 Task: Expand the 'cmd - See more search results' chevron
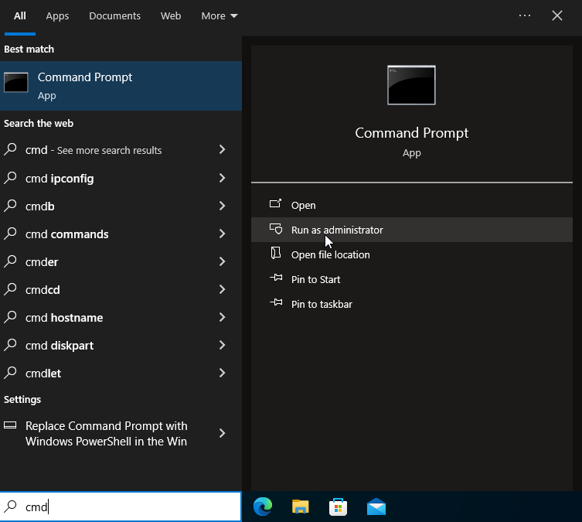coord(222,149)
